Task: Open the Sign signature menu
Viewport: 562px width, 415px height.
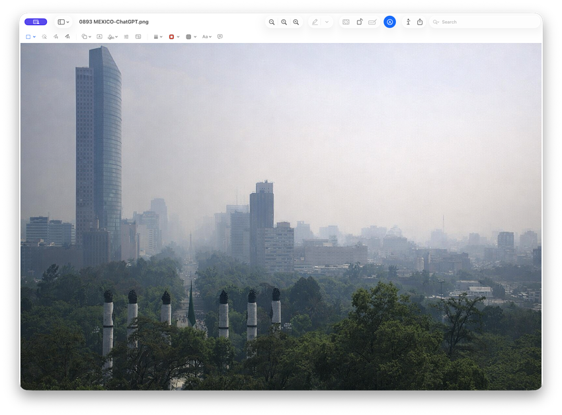Action: (112, 36)
